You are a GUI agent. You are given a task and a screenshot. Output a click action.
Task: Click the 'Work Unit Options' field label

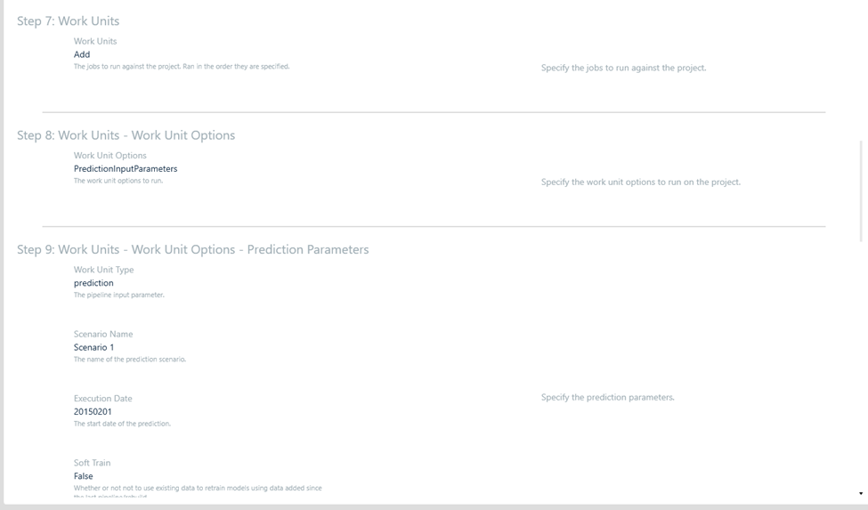(110, 156)
